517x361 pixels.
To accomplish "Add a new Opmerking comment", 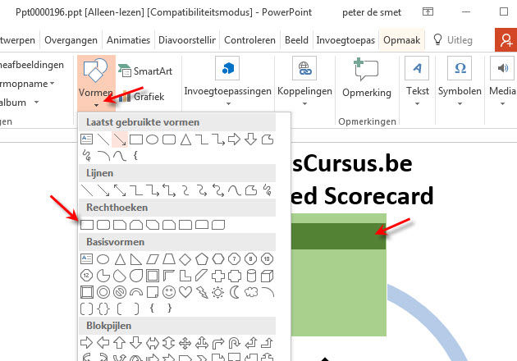I will pos(367,79).
